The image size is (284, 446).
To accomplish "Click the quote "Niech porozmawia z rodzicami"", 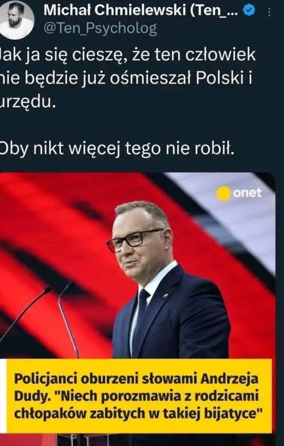I will [158, 396].
